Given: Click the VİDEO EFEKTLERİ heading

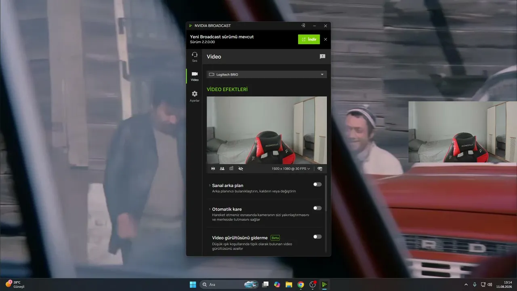Looking at the screenshot, I should [227, 89].
